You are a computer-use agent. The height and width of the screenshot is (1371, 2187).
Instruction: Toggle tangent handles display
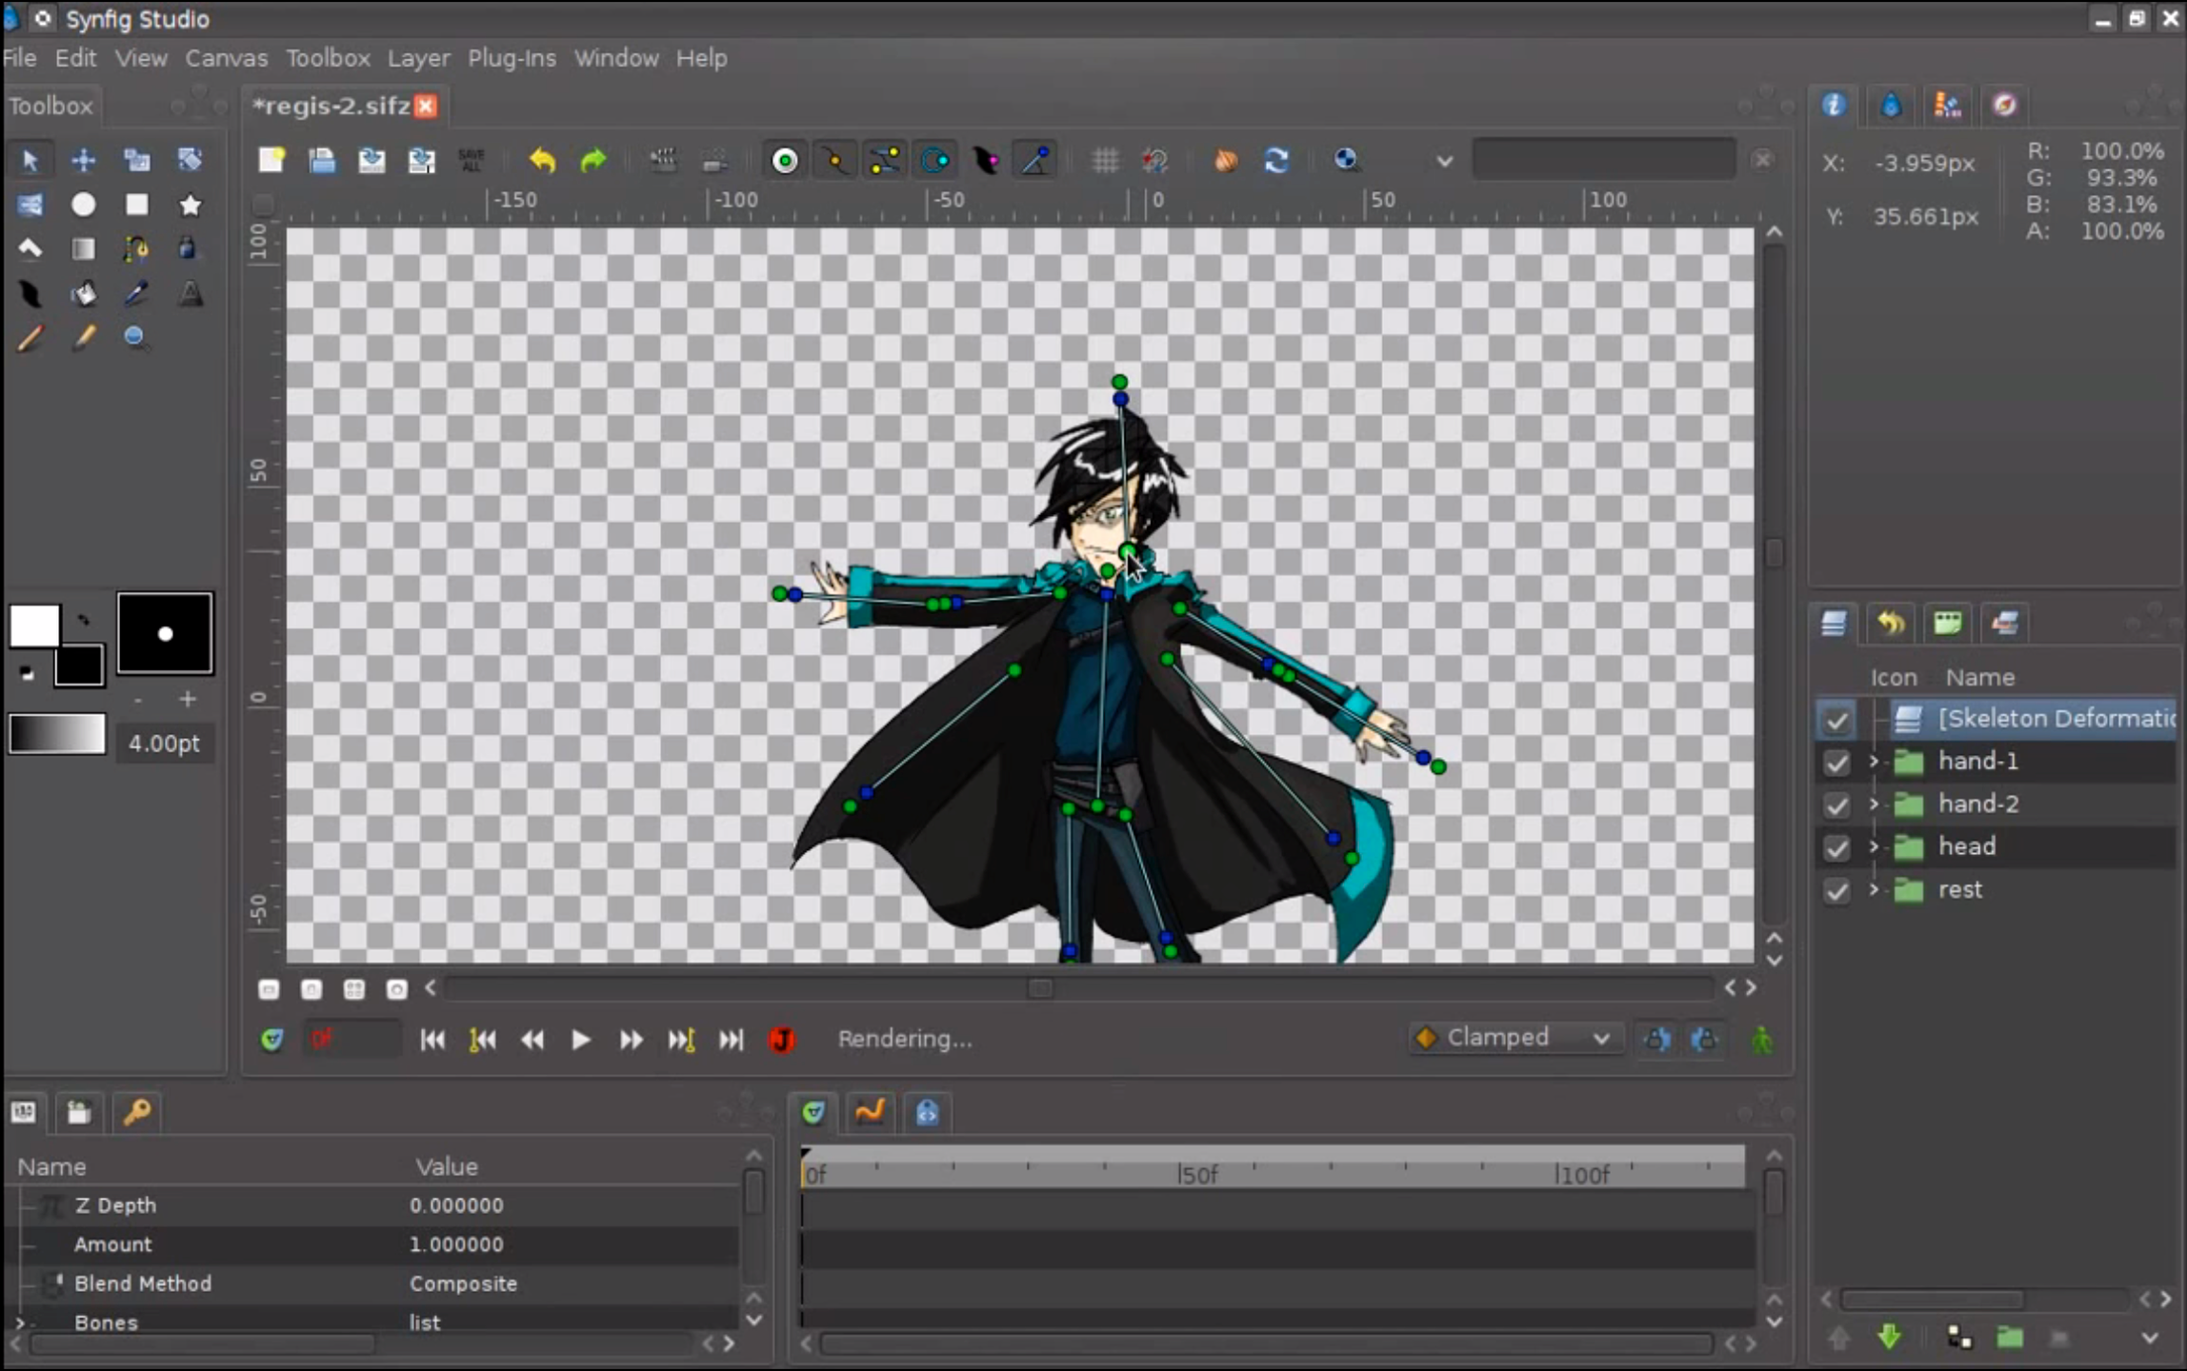[885, 160]
